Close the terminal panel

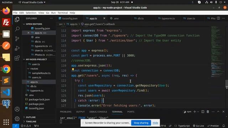[x=223, y=112]
